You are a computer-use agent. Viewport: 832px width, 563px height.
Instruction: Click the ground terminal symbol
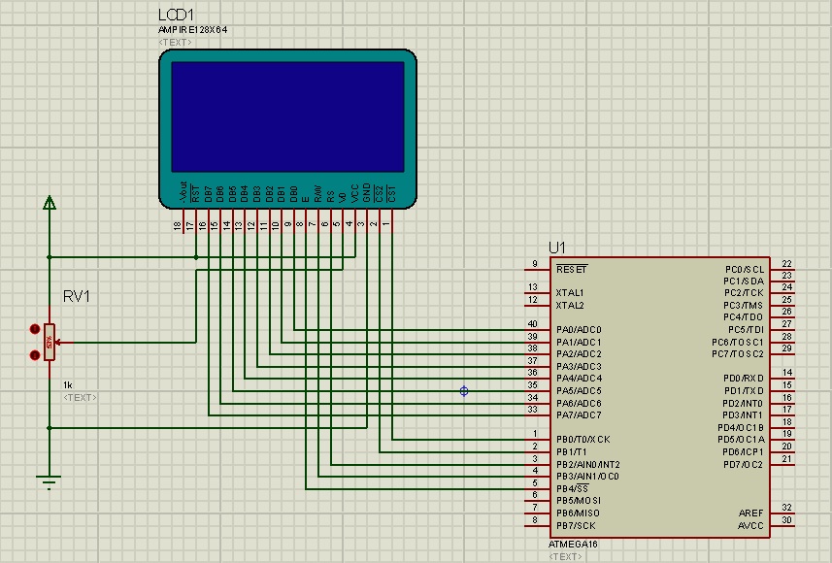pos(49,481)
